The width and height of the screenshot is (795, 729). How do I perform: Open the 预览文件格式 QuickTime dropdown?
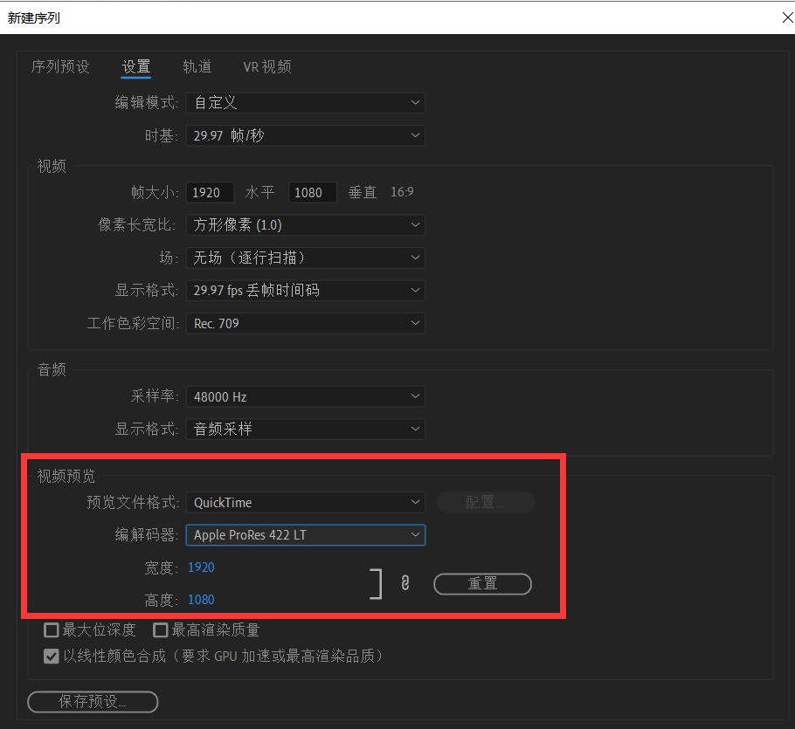pos(306,502)
